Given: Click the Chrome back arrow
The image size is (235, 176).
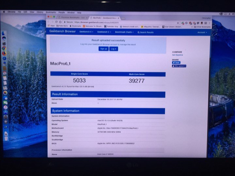Looking at the screenshot, I should coord(48,22).
